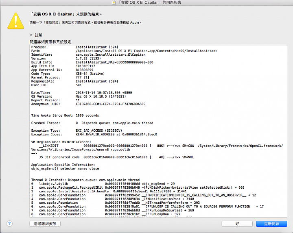Click the Parent Process ??? [1] line
Image resolution: width=293 pixels, height=233 pixels.
coord(60,78)
